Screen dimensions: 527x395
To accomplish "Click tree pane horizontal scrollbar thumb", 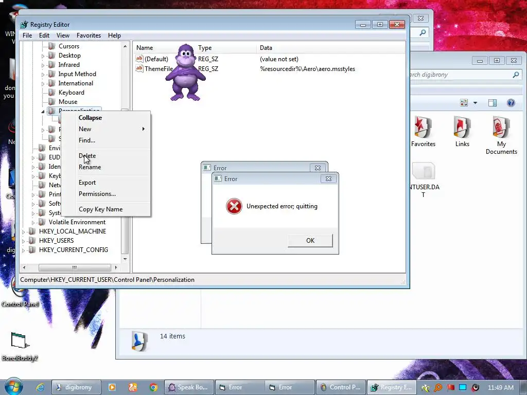I will tap(75, 267).
